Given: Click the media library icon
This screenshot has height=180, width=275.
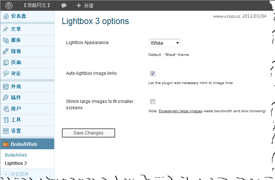Looking at the screenshot, I should coord(6,40).
